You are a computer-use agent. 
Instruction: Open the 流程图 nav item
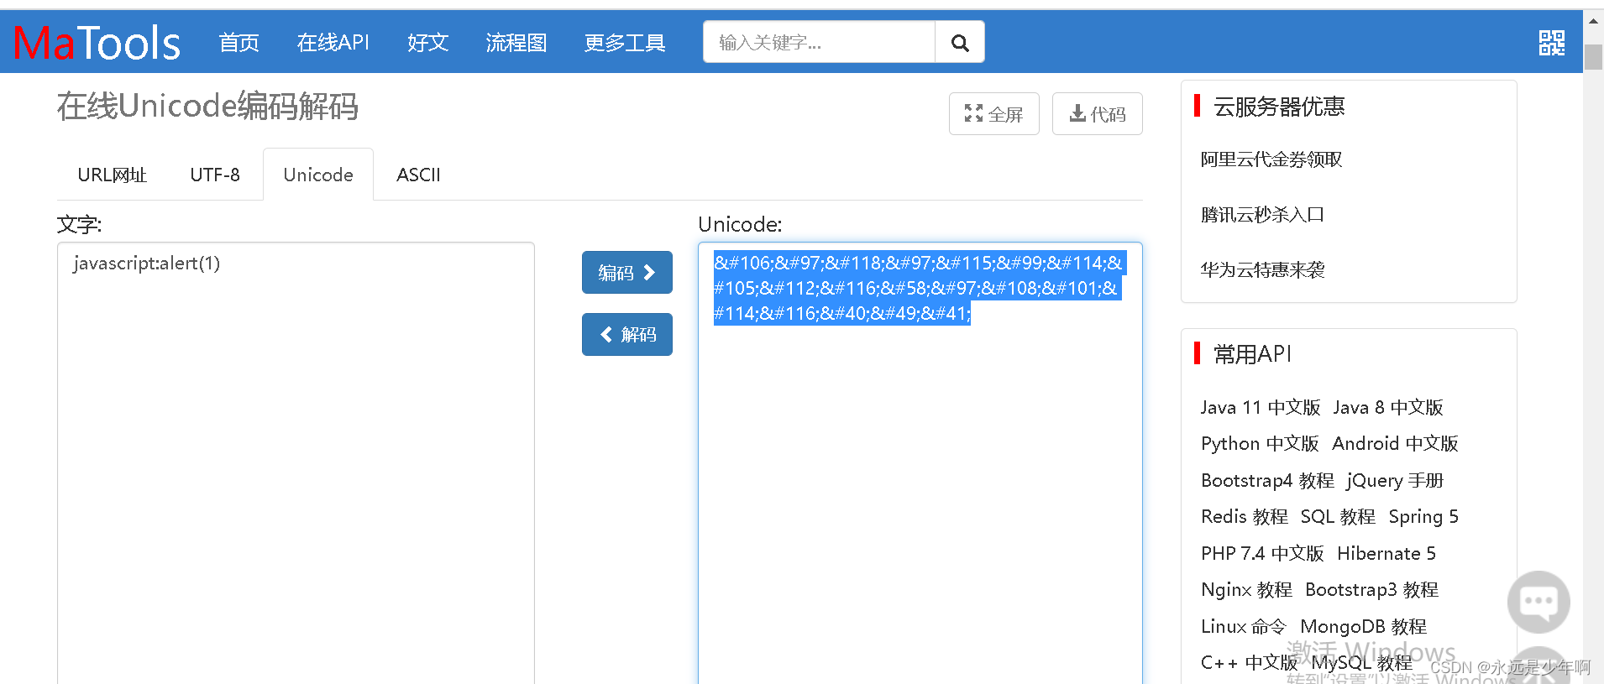[516, 43]
